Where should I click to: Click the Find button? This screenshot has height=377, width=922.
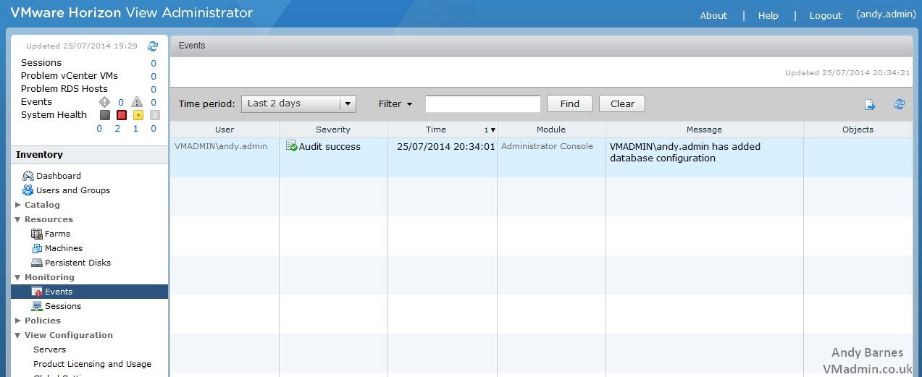[570, 103]
